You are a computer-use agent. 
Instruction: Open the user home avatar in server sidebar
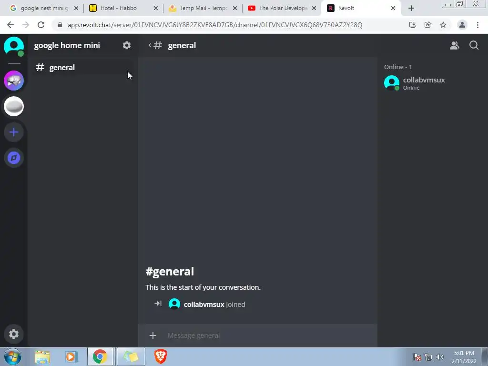14,46
